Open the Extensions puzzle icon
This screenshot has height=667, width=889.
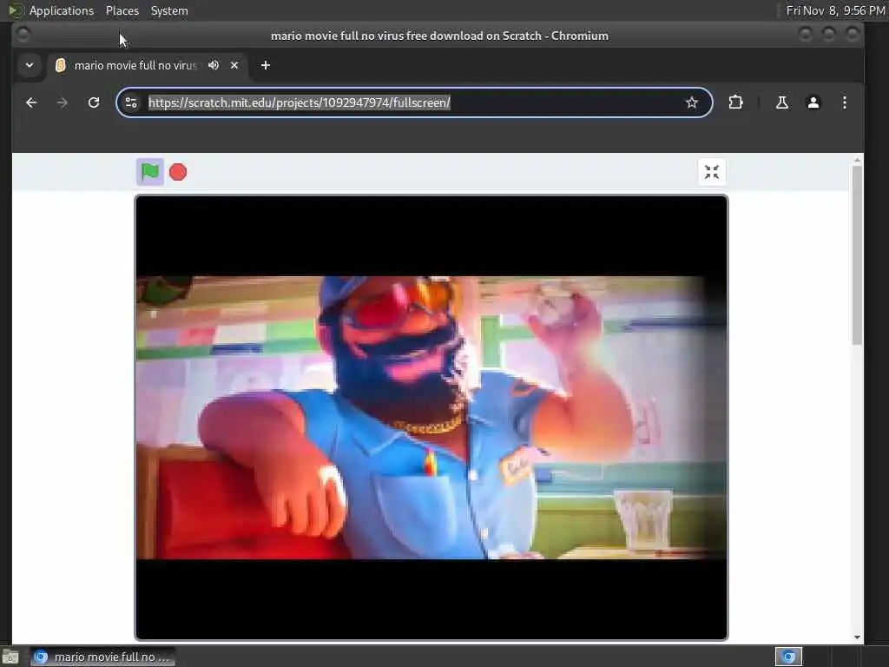[735, 102]
